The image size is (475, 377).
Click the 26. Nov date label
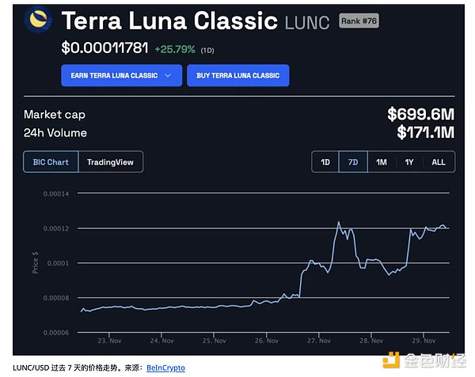(266, 341)
